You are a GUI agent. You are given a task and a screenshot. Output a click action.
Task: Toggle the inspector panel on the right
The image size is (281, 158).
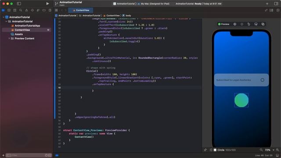pyautogui.click(x=276, y=4)
